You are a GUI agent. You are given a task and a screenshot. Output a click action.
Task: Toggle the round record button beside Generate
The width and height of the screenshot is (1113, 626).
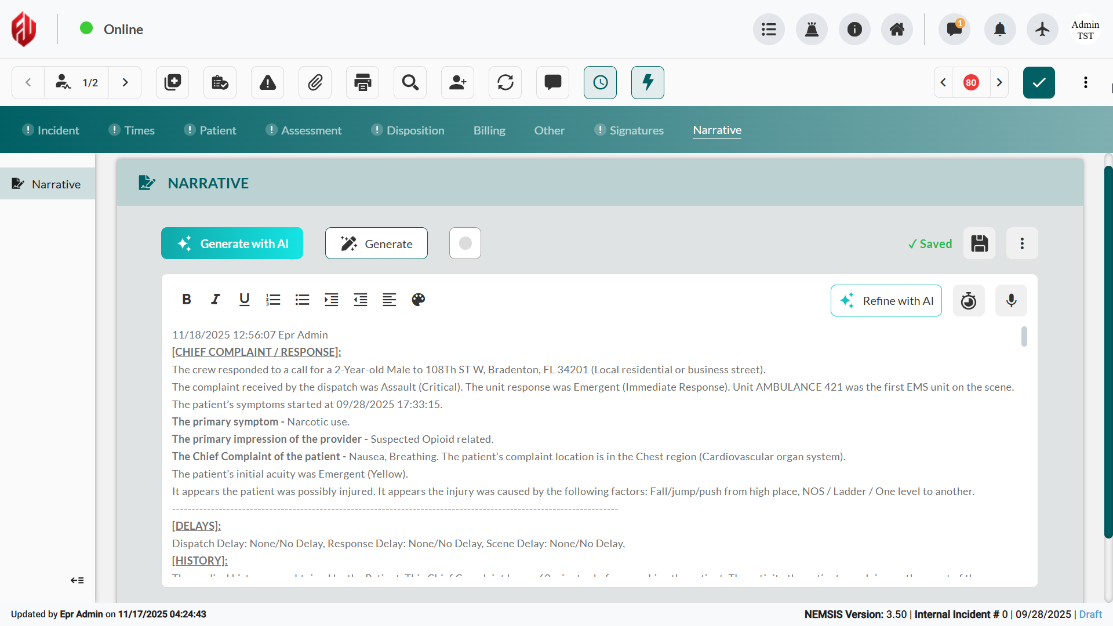coord(465,243)
